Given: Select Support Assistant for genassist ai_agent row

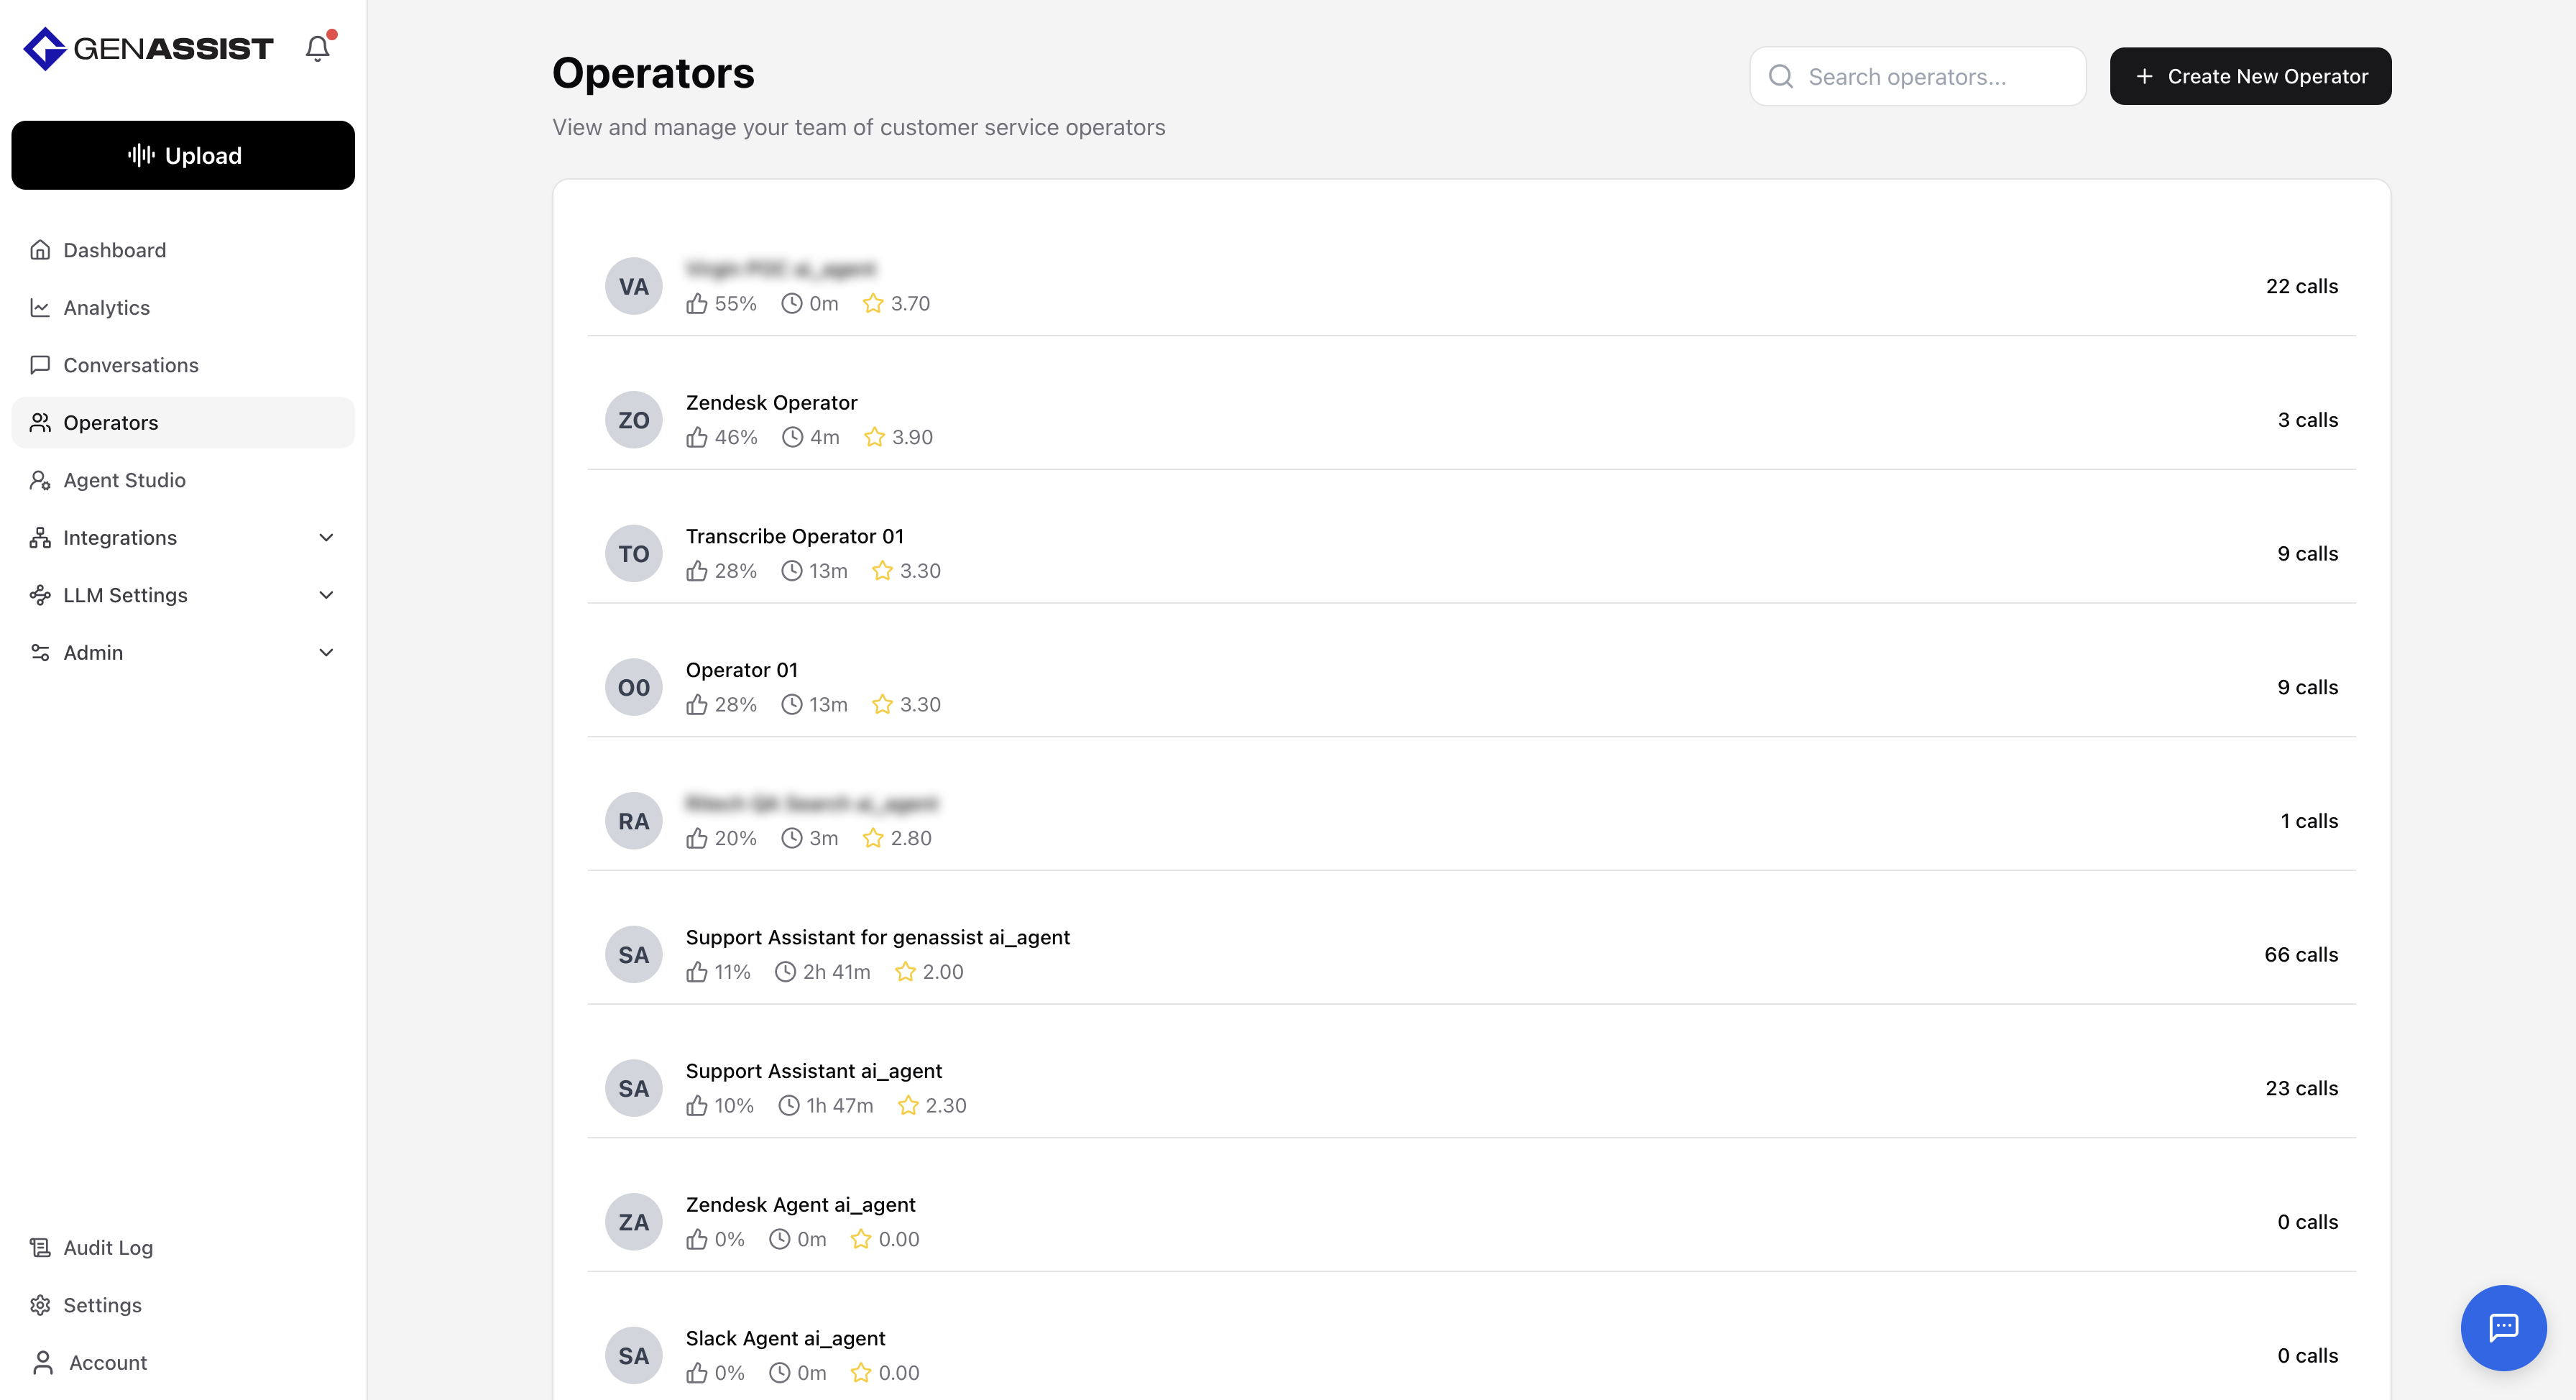Looking at the screenshot, I should (x=877, y=938).
